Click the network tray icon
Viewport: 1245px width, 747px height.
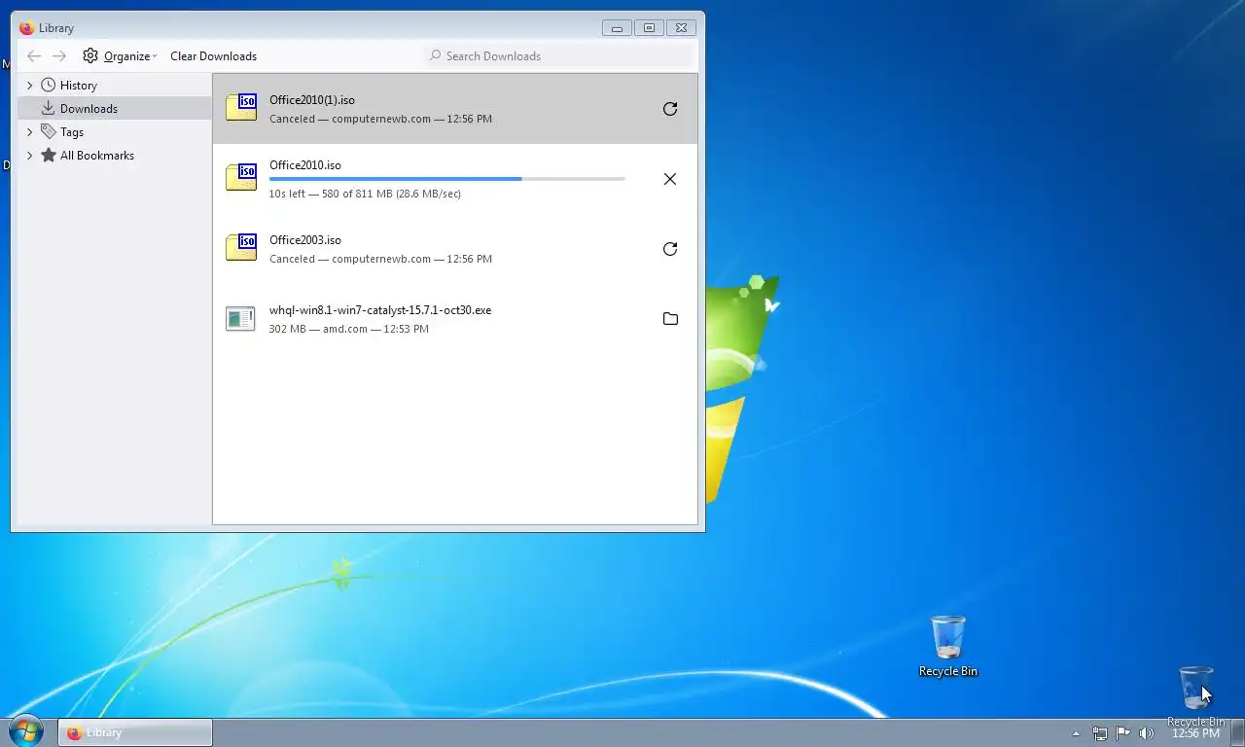tap(1100, 733)
